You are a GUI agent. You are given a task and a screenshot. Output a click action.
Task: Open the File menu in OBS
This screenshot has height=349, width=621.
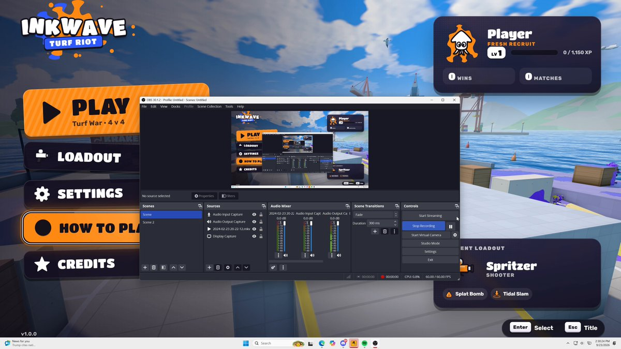pyautogui.click(x=144, y=107)
